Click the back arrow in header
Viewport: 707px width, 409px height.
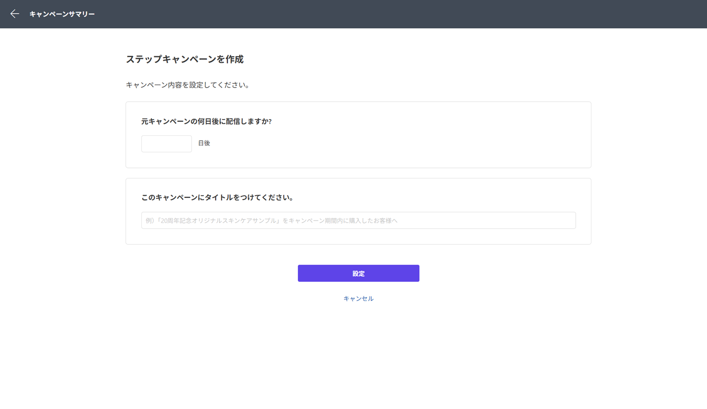pos(15,14)
